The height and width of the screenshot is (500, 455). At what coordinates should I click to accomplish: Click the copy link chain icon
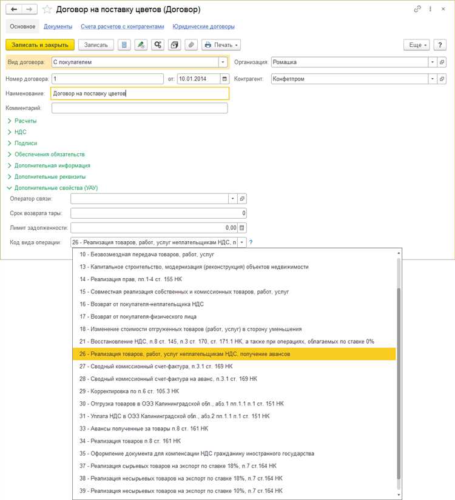pos(417,10)
